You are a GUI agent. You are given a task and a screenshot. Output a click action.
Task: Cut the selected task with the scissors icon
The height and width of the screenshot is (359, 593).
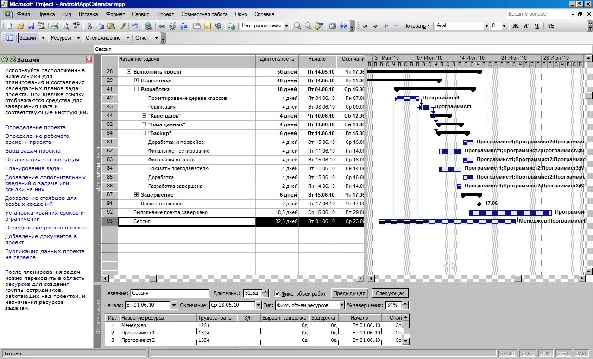(x=89, y=26)
